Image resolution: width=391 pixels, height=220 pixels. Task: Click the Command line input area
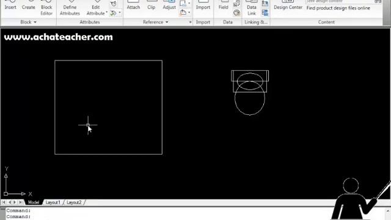pos(170,216)
